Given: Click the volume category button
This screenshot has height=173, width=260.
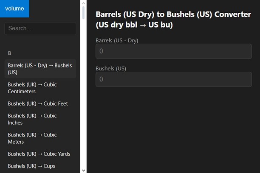Looking at the screenshot, I should [14, 8].
